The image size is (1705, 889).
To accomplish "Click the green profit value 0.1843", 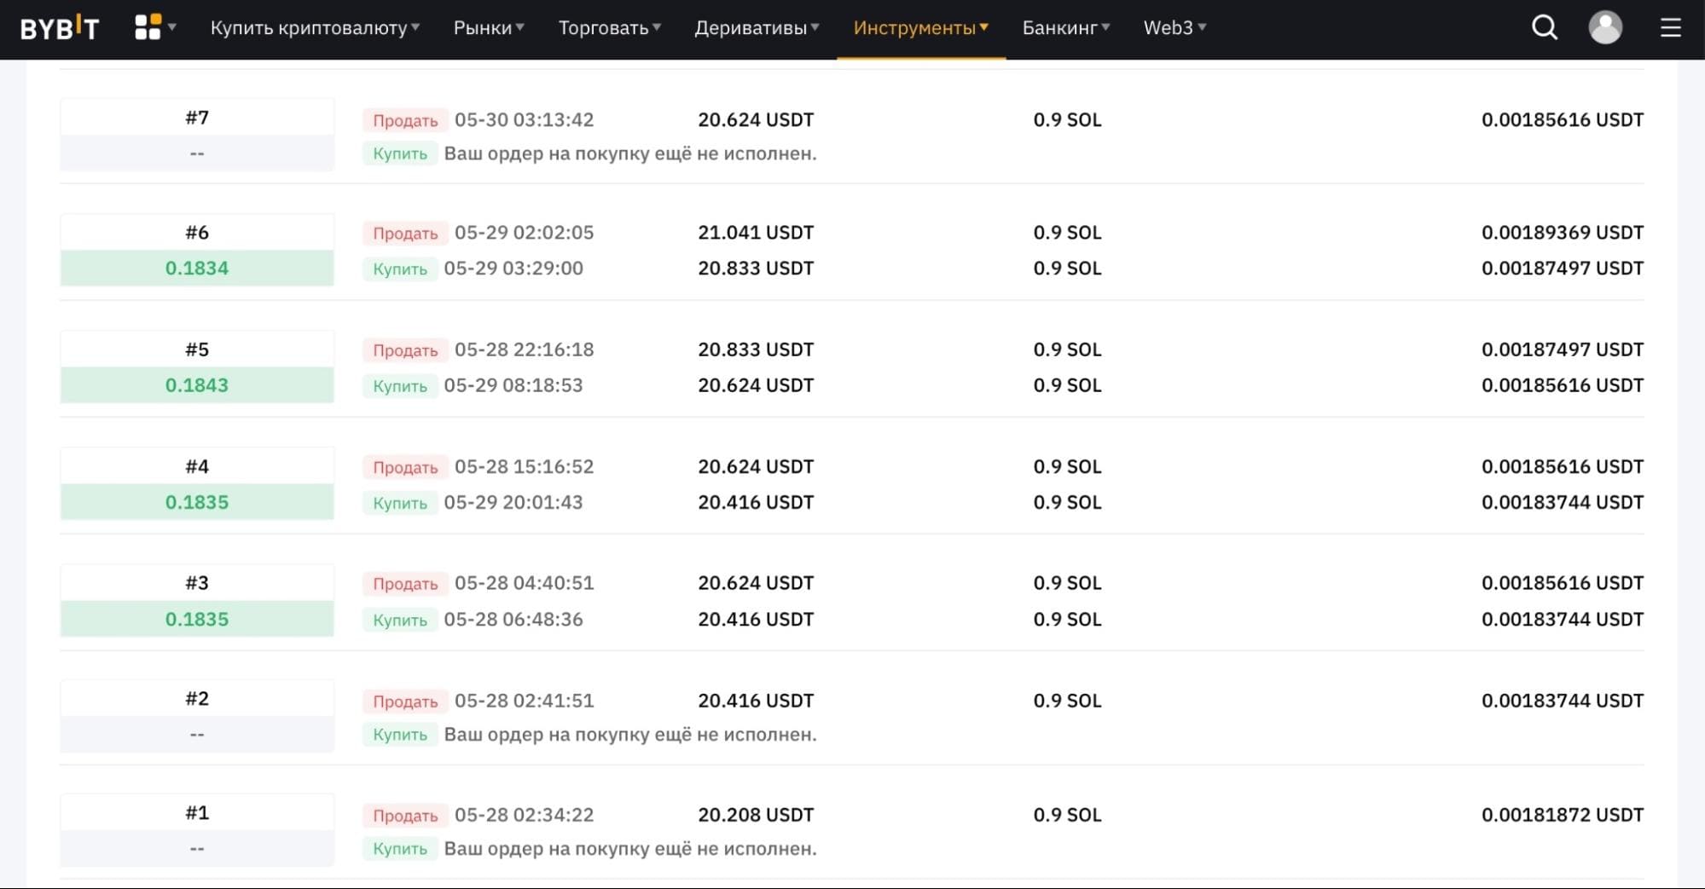I will [x=197, y=385].
